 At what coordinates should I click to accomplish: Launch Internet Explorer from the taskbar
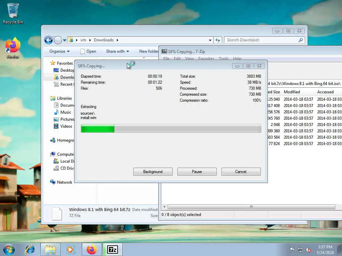[x=30, y=249]
